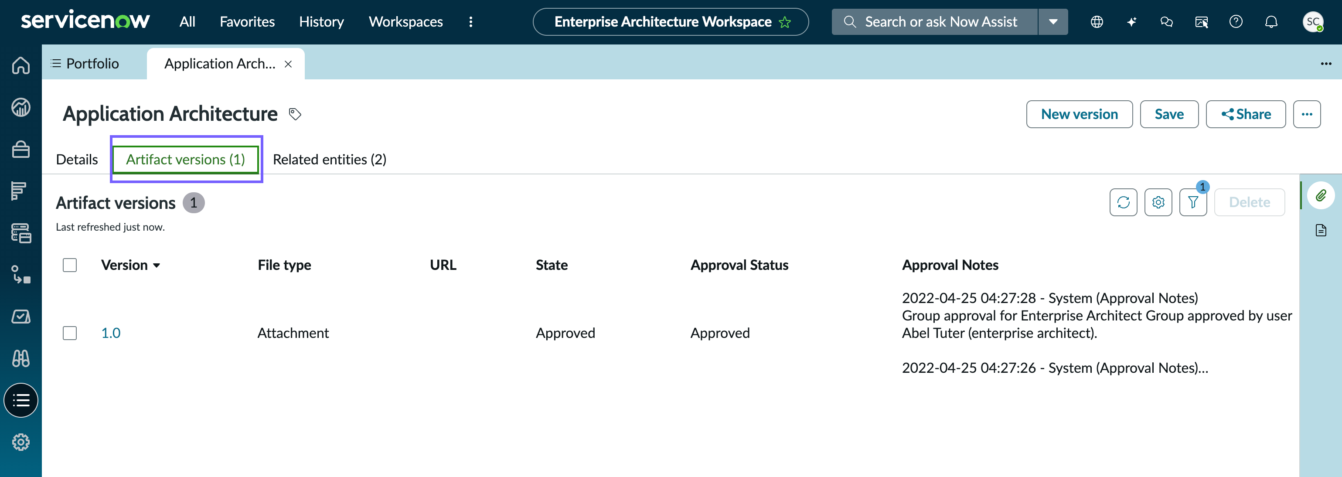This screenshot has height=477, width=1342.
Task: Click the Search or ask Now Assist field
Action: (935, 22)
